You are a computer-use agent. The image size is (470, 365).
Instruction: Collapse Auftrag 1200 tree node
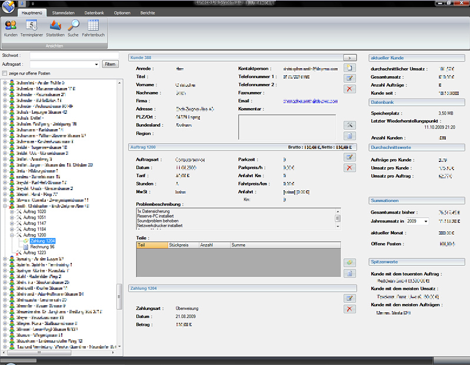coord(12,235)
